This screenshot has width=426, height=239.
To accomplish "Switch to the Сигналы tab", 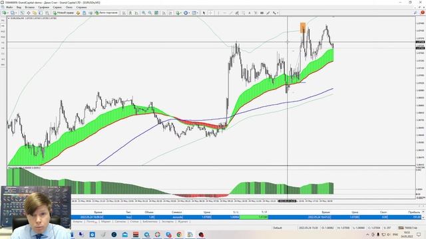I will [120, 222].
